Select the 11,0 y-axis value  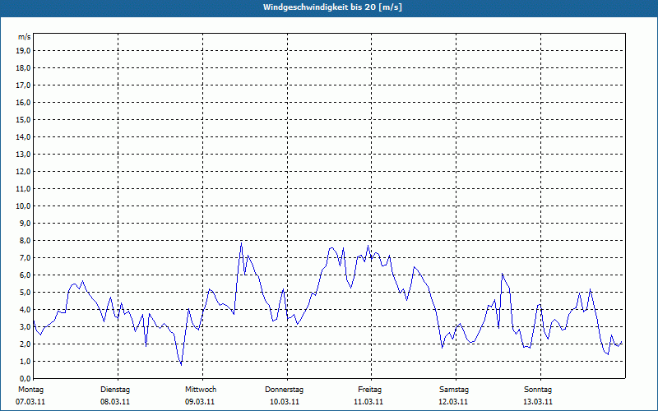[24, 189]
